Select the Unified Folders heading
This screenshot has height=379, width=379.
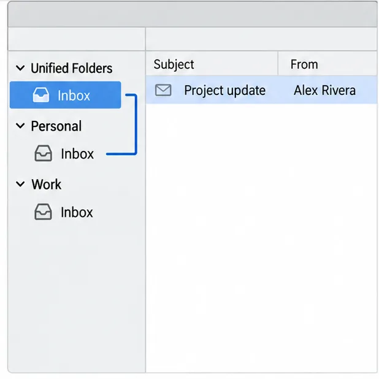[x=72, y=68]
